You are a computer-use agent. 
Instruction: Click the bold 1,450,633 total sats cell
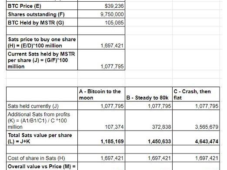(x=149, y=138)
